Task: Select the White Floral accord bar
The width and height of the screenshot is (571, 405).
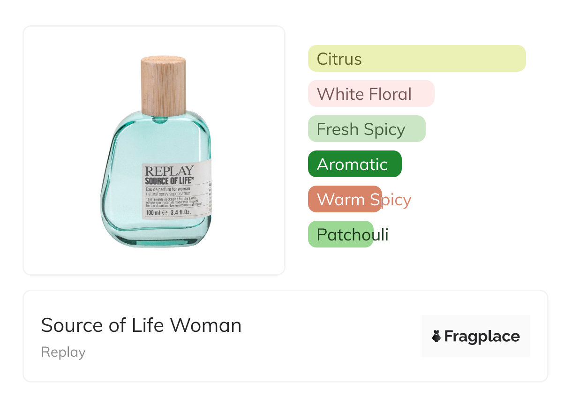Action: 371,94
